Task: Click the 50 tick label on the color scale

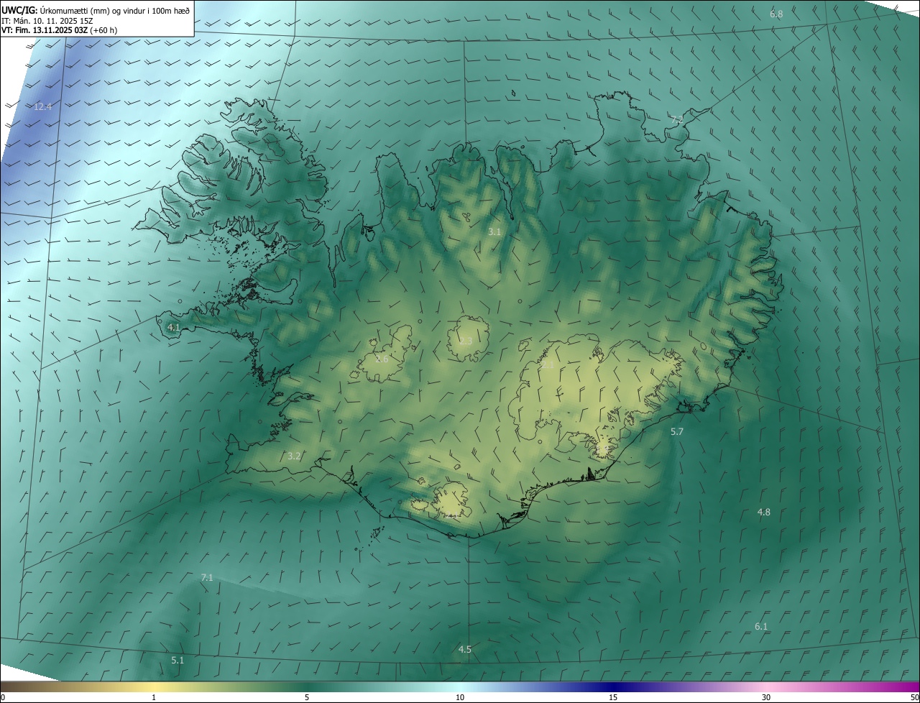Action: pyautogui.click(x=914, y=697)
